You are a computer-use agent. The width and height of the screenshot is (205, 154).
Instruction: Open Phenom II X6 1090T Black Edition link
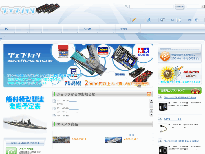click(181, 141)
